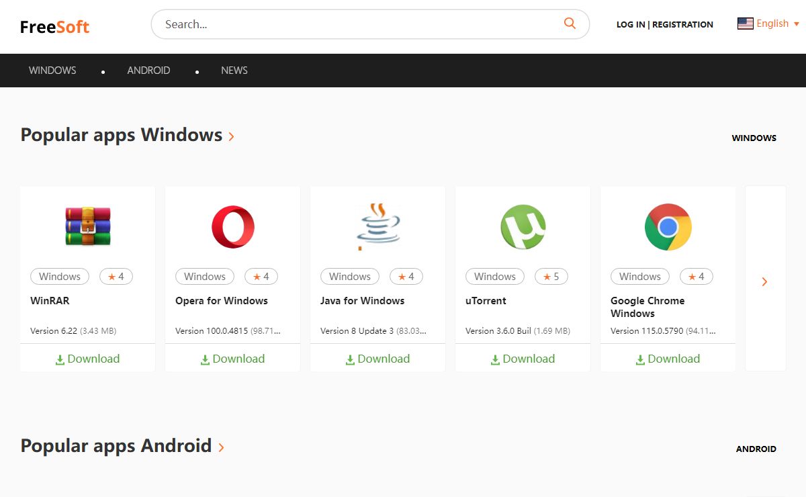Click Windows tag on Opera card
The height and width of the screenshot is (497, 806).
205,277
